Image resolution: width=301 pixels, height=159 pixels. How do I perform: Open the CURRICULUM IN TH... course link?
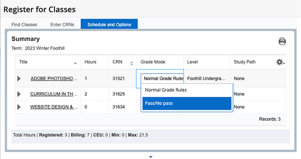(54, 94)
